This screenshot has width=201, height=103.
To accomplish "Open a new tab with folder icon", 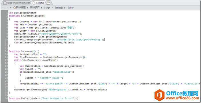I will coord(48,3).
